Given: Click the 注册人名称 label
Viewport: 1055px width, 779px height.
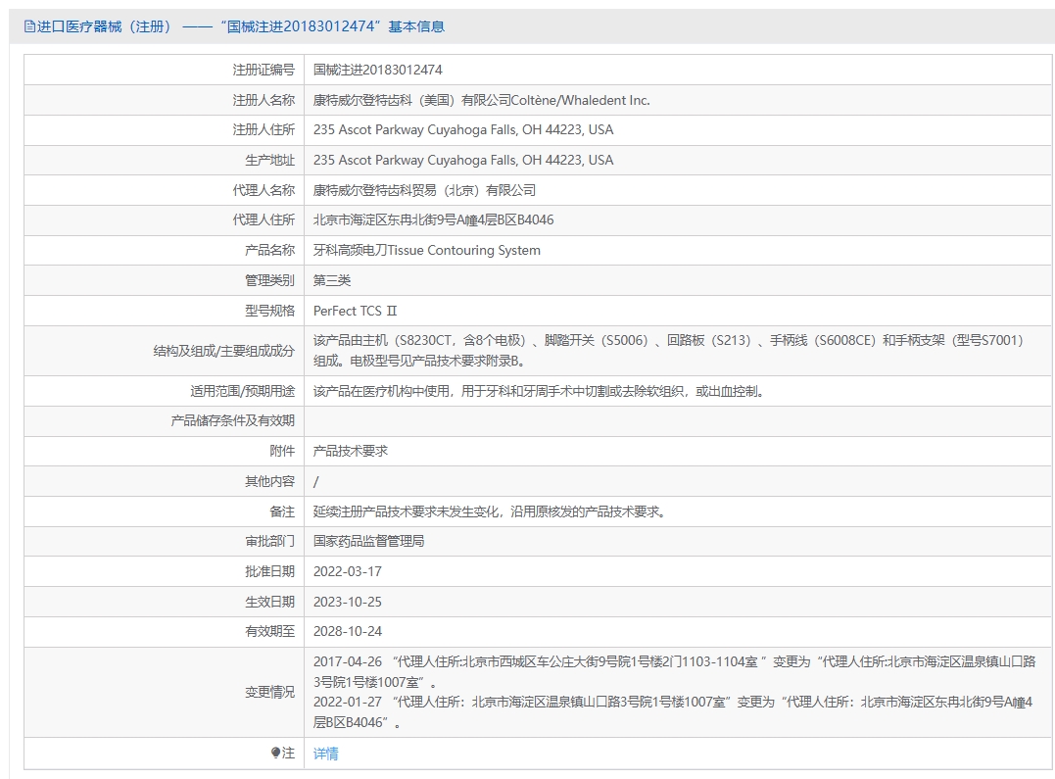Looking at the screenshot, I should [x=264, y=100].
